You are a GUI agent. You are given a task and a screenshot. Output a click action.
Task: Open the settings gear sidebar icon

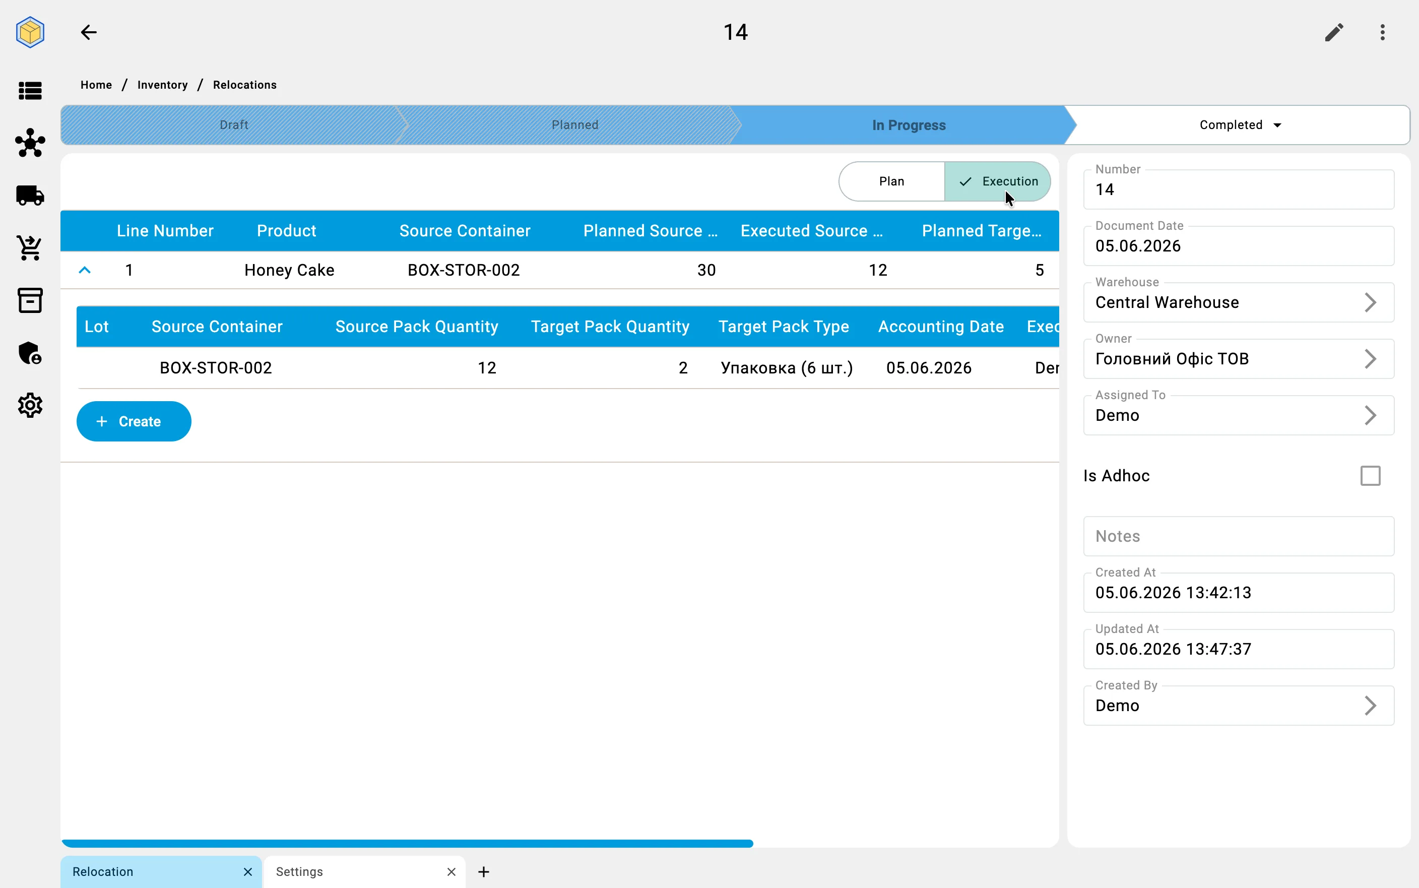click(30, 405)
